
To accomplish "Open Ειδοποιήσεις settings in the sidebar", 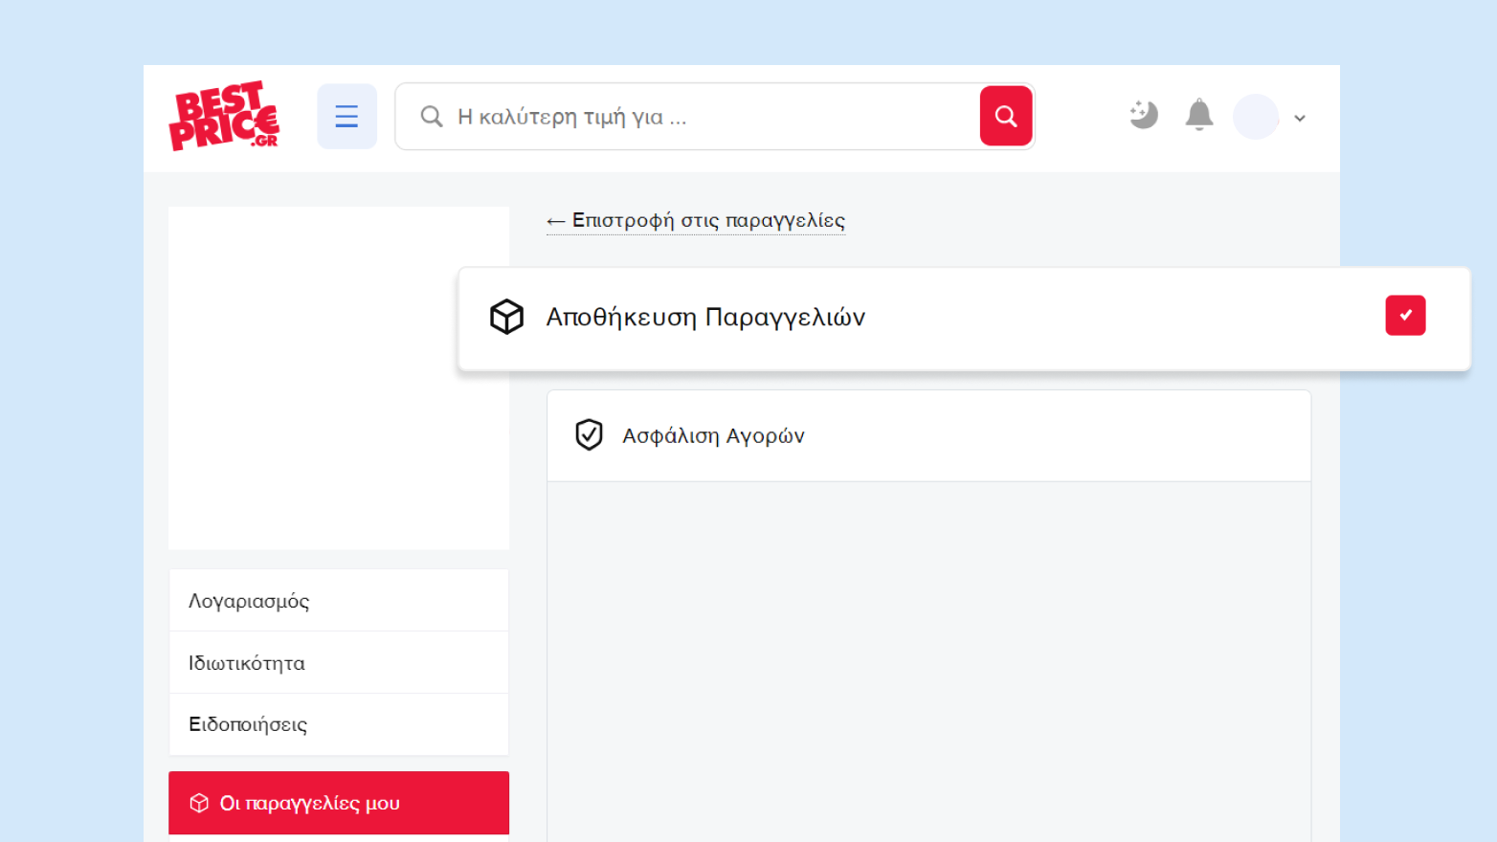I will tap(248, 724).
